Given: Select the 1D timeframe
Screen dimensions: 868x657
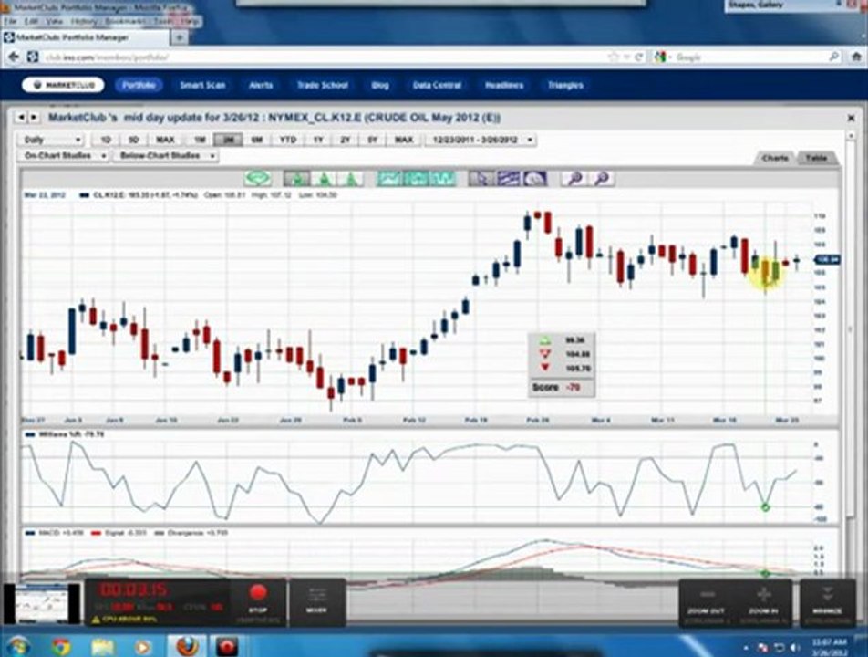Looking at the screenshot, I should pyautogui.click(x=106, y=140).
